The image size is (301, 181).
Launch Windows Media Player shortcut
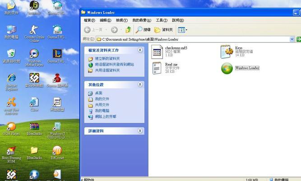(x=34, y=58)
